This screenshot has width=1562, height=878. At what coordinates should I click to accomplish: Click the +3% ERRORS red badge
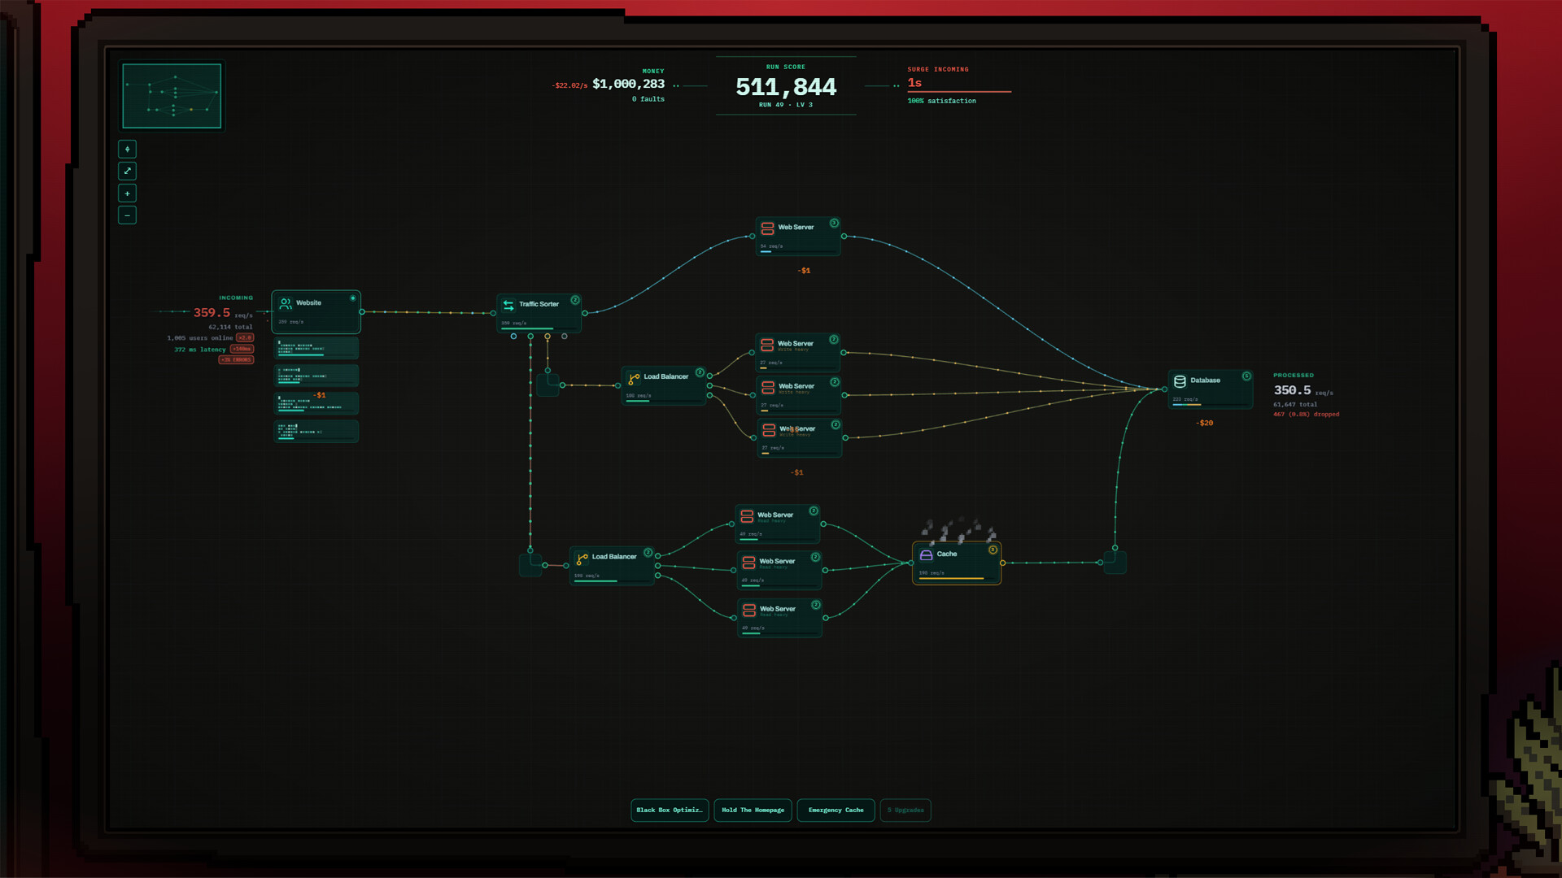coord(236,359)
